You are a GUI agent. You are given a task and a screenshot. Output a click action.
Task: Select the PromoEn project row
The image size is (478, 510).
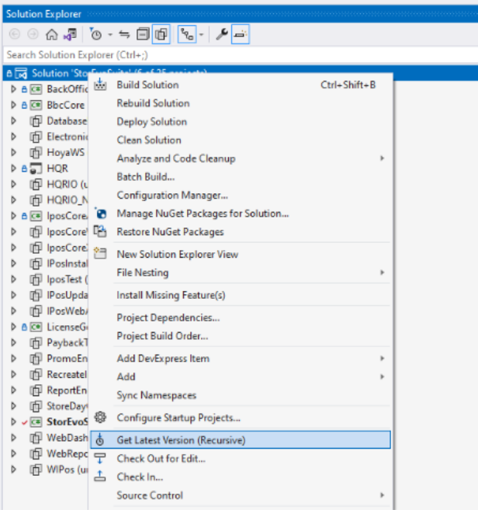pos(46,359)
